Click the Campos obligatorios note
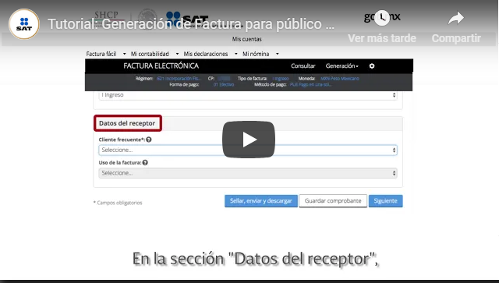The image size is (499, 283). pyautogui.click(x=118, y=203)
